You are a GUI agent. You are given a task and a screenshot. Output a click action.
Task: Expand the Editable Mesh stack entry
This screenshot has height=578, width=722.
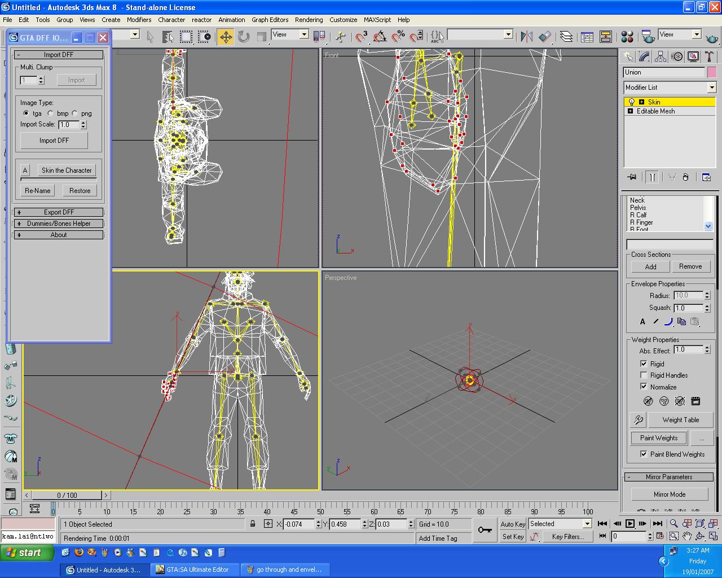[x=630, y=111]
